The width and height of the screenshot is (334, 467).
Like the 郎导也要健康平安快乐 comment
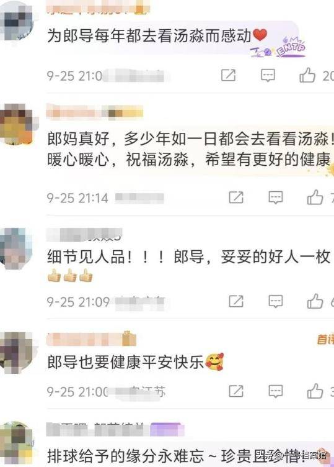[315, 391]
